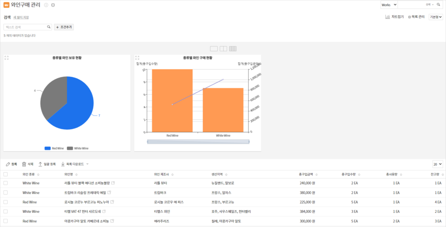Click manufacturer cell 에라주리즈
Viewport: 446px width, 227px height.
click(x=161, y=221)
